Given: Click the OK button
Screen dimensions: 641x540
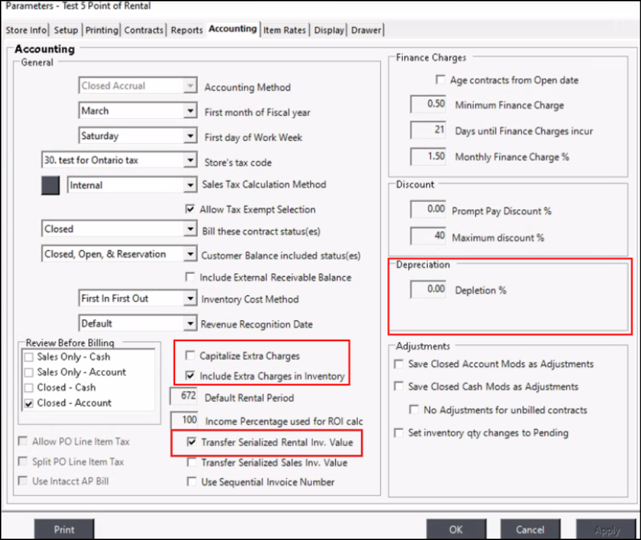Looking at the screenshot, I should tap(456, 529).
